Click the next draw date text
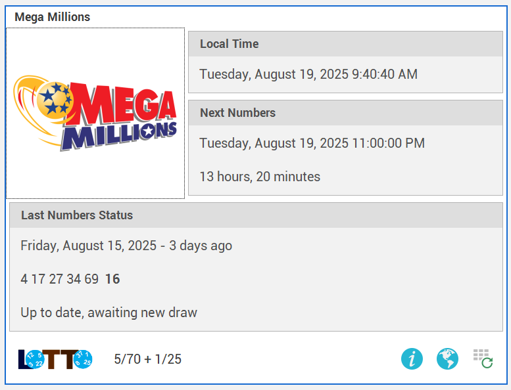 pyautogui.click(x=312, y=143)
